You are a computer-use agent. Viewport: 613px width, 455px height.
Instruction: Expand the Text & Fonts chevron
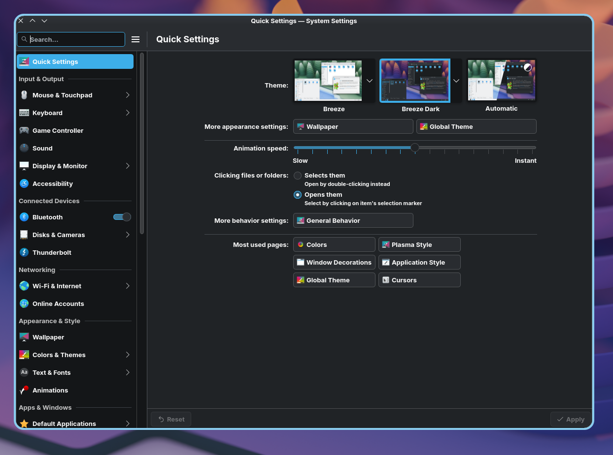point(128,372)
